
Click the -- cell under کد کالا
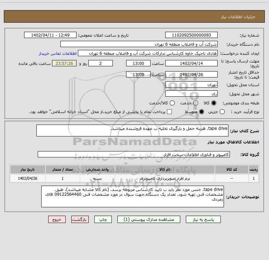pos(232,179)
